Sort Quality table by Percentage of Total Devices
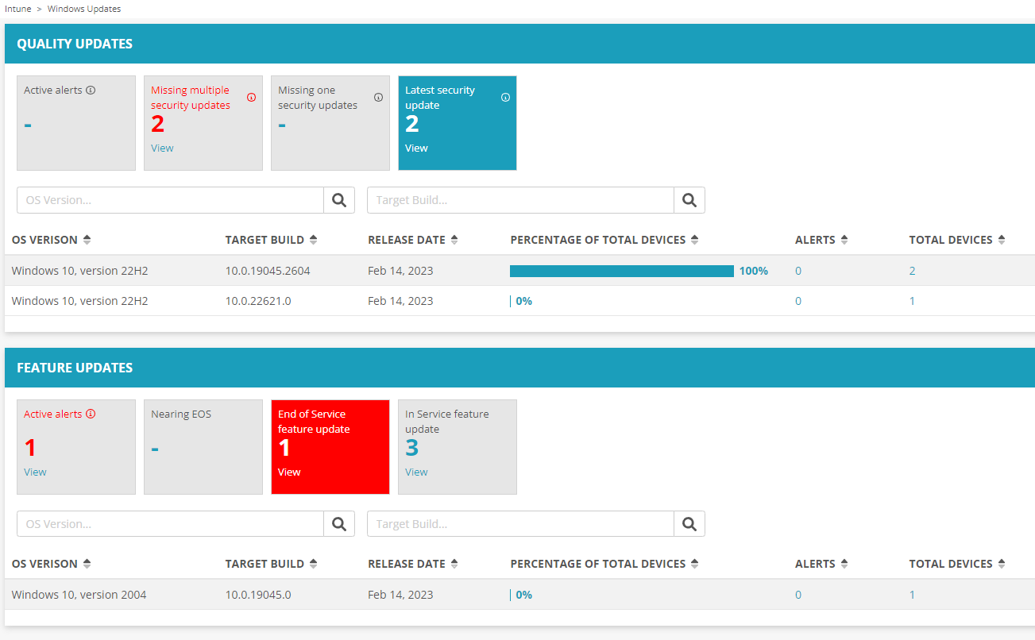 694,240
